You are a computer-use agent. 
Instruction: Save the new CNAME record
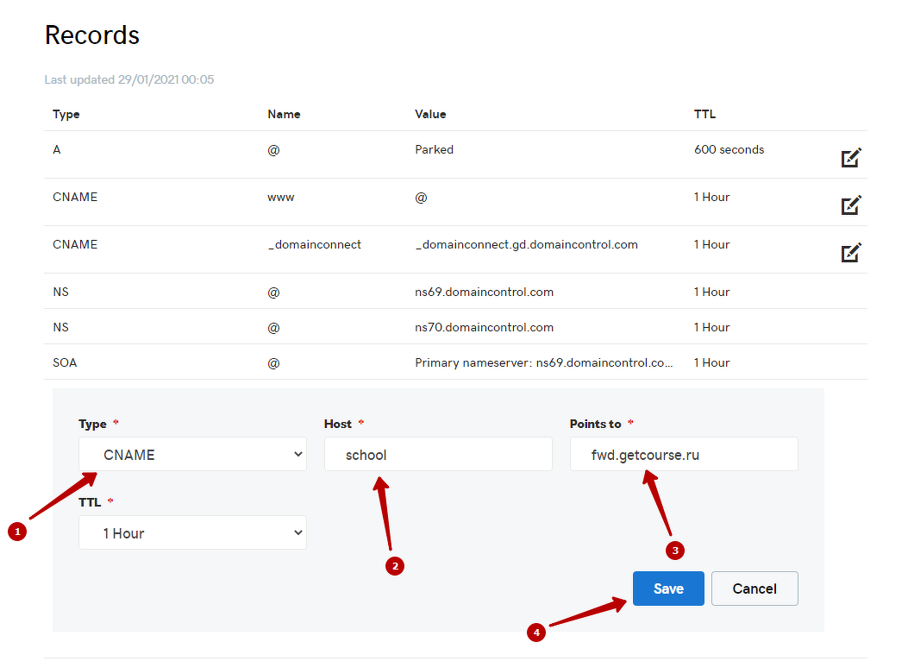(668, 589)
